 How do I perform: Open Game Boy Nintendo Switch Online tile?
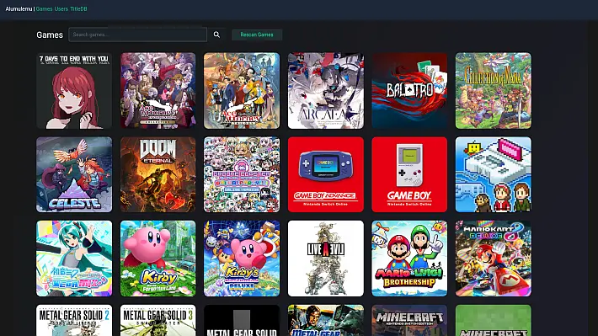point(409,174)
